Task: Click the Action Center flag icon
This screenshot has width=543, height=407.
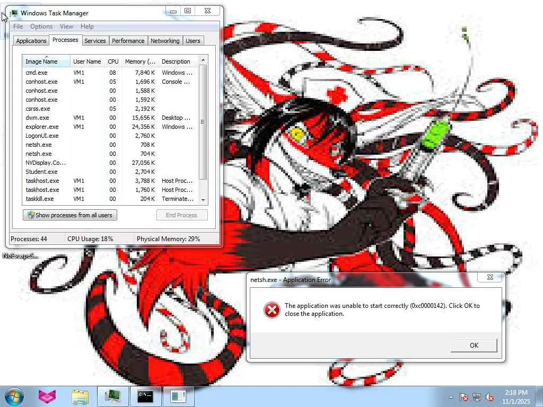Action: (x=465, y=397)
